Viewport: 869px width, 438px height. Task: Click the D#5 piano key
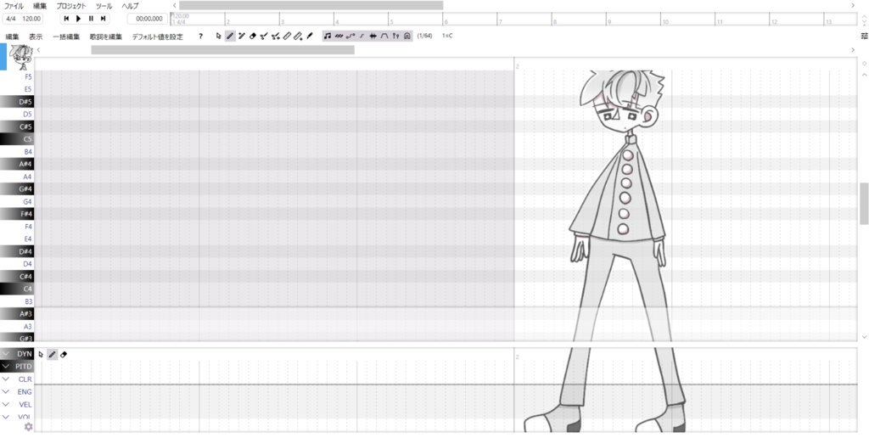click(x=17, y=102)
